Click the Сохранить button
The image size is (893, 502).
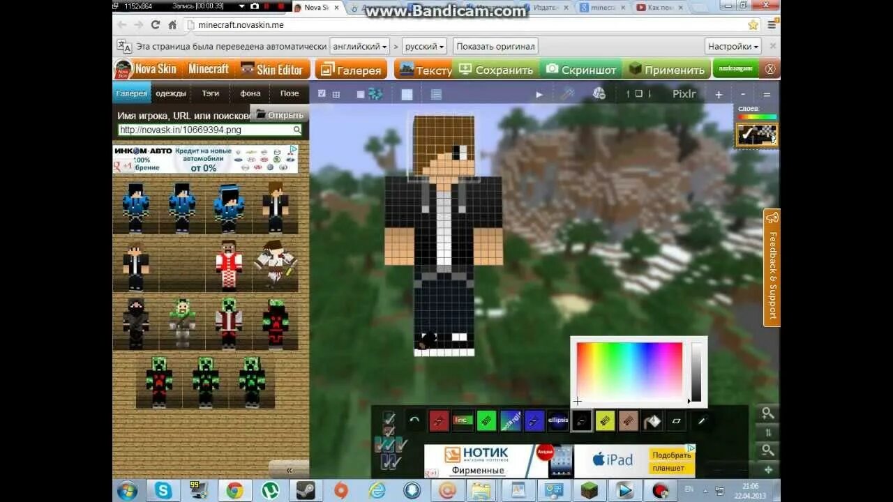(x=496, y=70)
